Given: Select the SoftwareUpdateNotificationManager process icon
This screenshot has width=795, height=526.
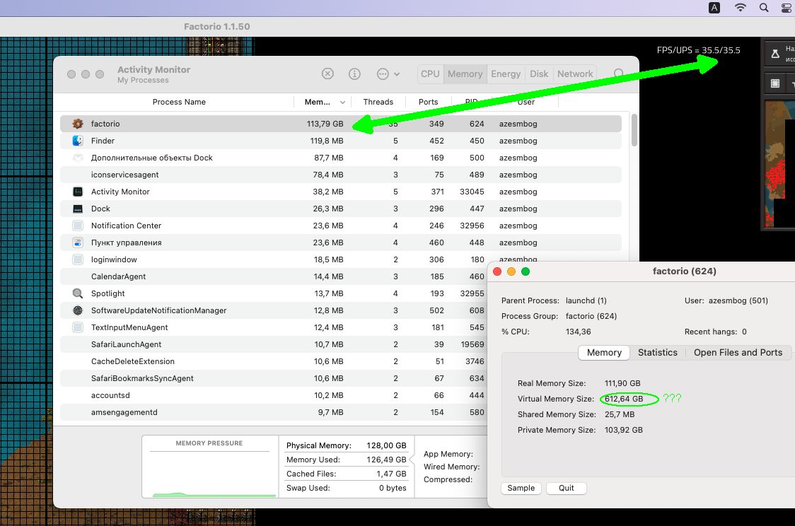Looking at the screenshot, I should point(78,310).
